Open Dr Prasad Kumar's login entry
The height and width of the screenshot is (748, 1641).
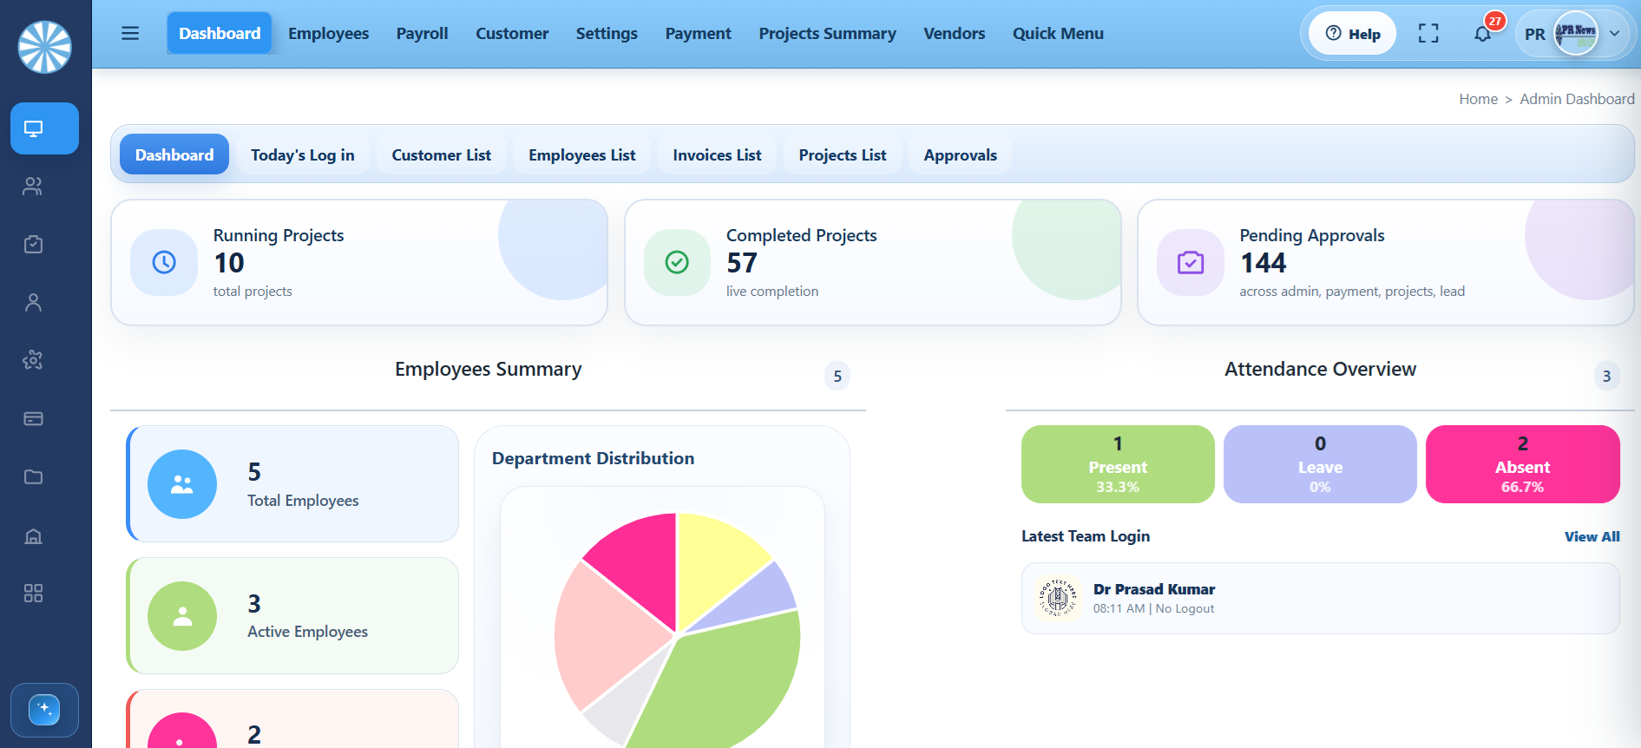point(1320,598)
